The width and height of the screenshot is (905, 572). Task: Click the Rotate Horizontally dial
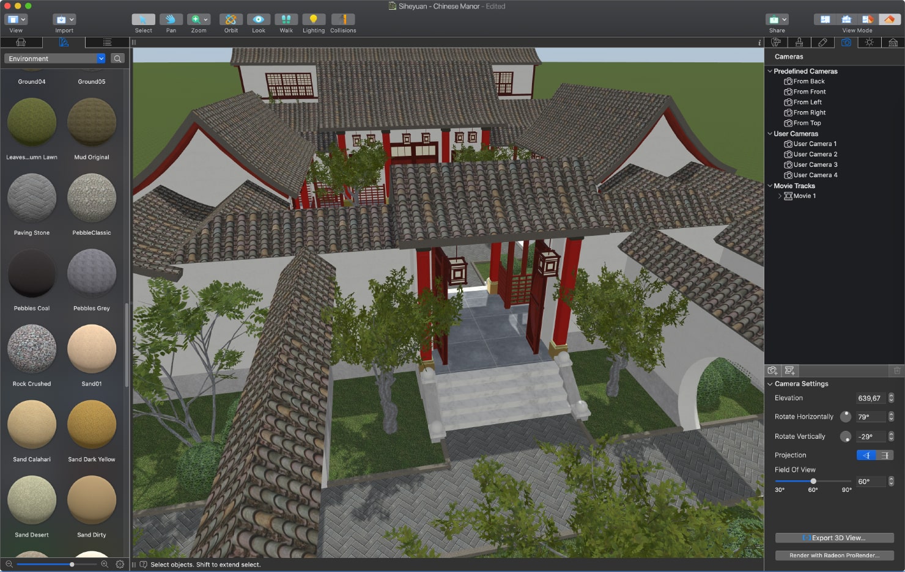[846, 416]
